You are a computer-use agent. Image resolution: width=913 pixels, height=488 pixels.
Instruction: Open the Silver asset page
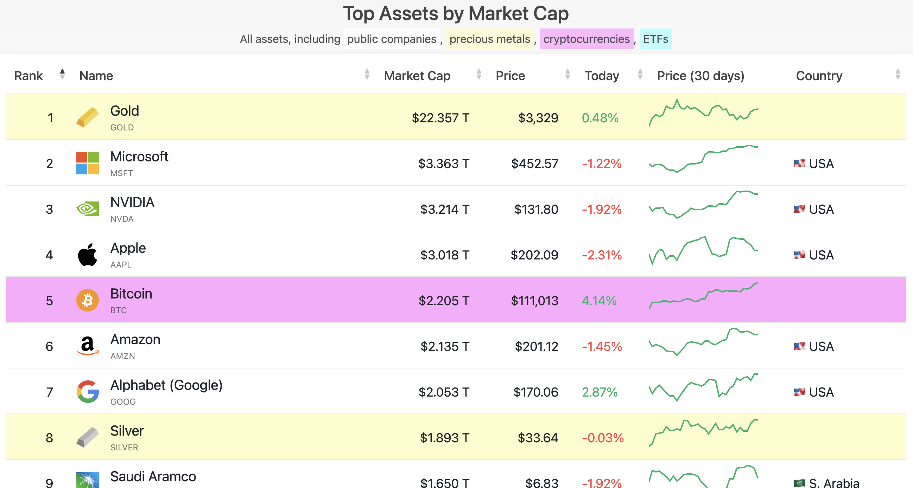point(127,431)
